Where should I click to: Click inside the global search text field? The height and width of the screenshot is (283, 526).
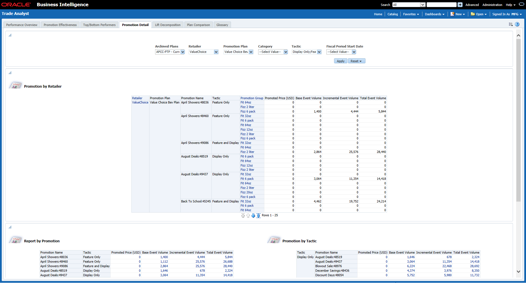(x=441, y=5)
